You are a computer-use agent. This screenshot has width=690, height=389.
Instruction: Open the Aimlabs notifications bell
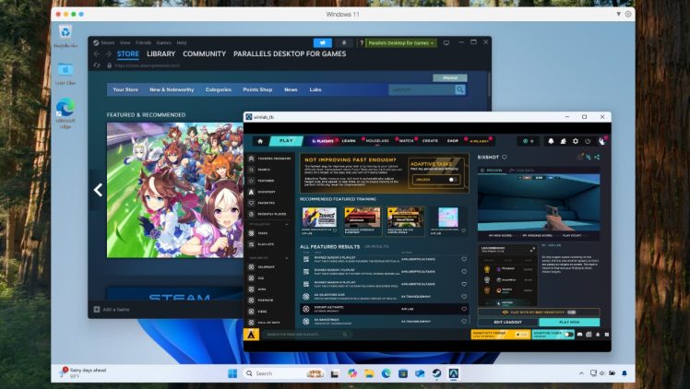[551, 141]
